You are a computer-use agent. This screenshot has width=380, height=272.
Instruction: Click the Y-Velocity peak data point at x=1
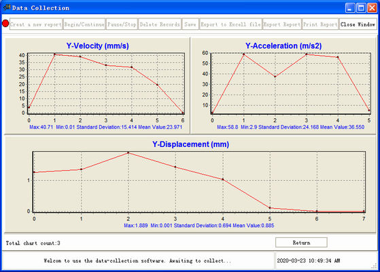[x=54, y=54]
